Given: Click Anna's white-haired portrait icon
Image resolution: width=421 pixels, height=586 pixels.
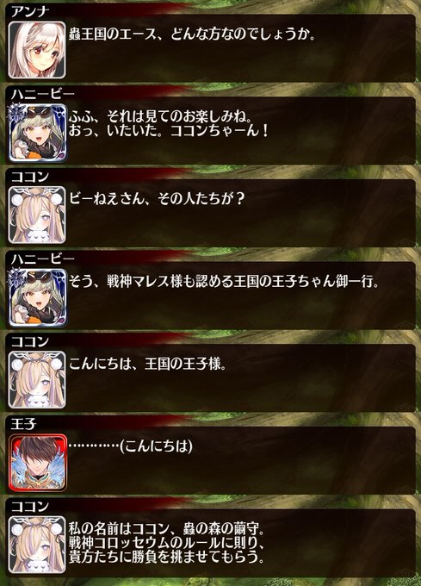Looking at the screenshot, I should point(37,50).
